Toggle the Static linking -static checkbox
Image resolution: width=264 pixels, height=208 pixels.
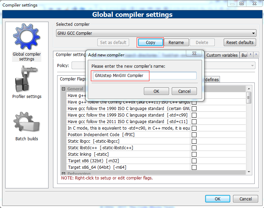pyautogui.click(x=194, y=154)
